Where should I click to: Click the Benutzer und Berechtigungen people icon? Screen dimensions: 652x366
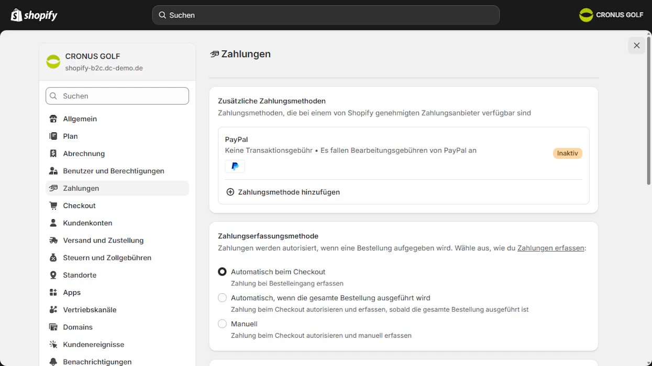tap(53, 171)
